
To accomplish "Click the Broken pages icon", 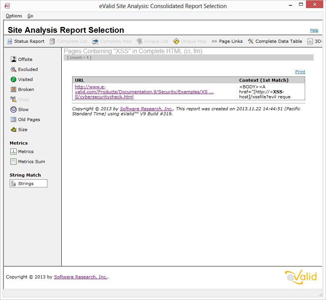I will tap(14, 89).
